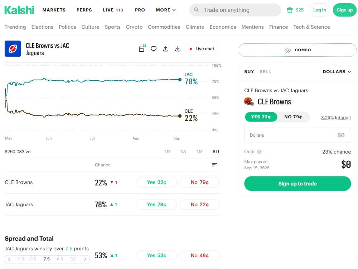Select YES 22¢ in trade panel
358x269 pixels.
pos(261,117)
